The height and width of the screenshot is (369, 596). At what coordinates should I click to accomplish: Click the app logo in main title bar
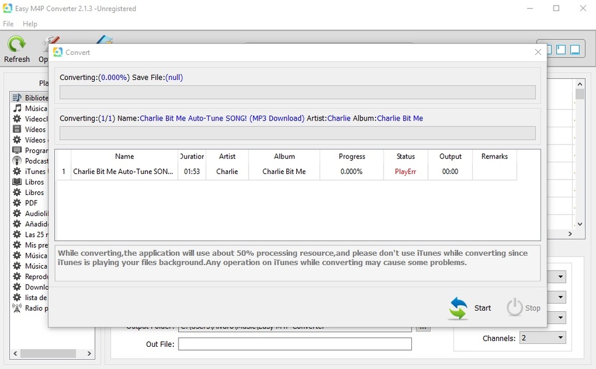(x=7, y=8)
